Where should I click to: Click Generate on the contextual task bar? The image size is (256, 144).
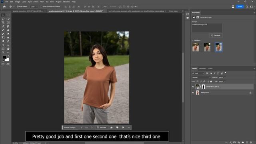[101, 128]
